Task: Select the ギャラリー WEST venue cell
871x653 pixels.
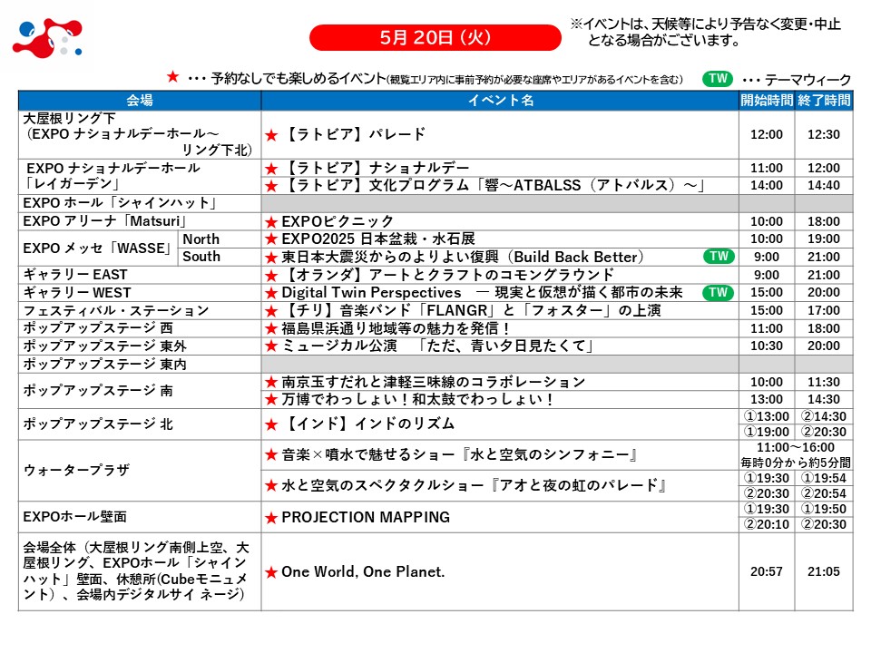Action: coord(140,293)
